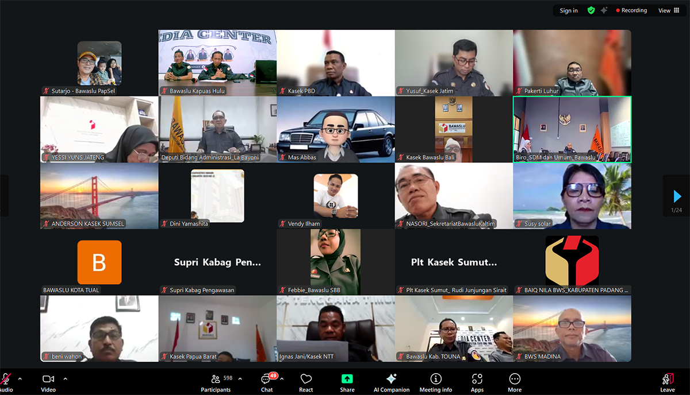
Task: Click the Sign in button
Action: [x=568, y=10]
